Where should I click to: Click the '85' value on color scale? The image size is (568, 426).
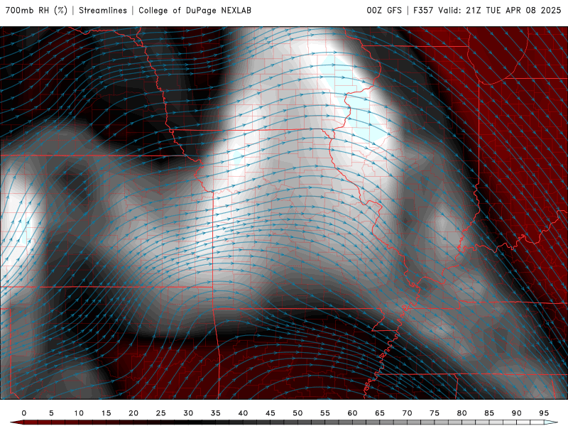pos(489,413)
